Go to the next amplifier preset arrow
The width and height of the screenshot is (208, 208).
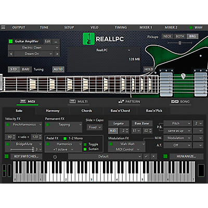coord(57,54)
